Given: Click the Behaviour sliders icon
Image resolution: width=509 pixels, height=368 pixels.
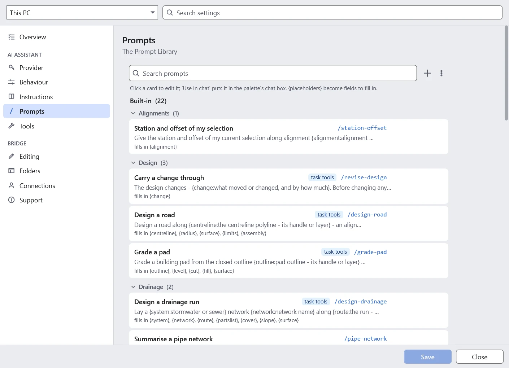Looking at the screenshot, I should pyautogui.click(x=12, y=82).
